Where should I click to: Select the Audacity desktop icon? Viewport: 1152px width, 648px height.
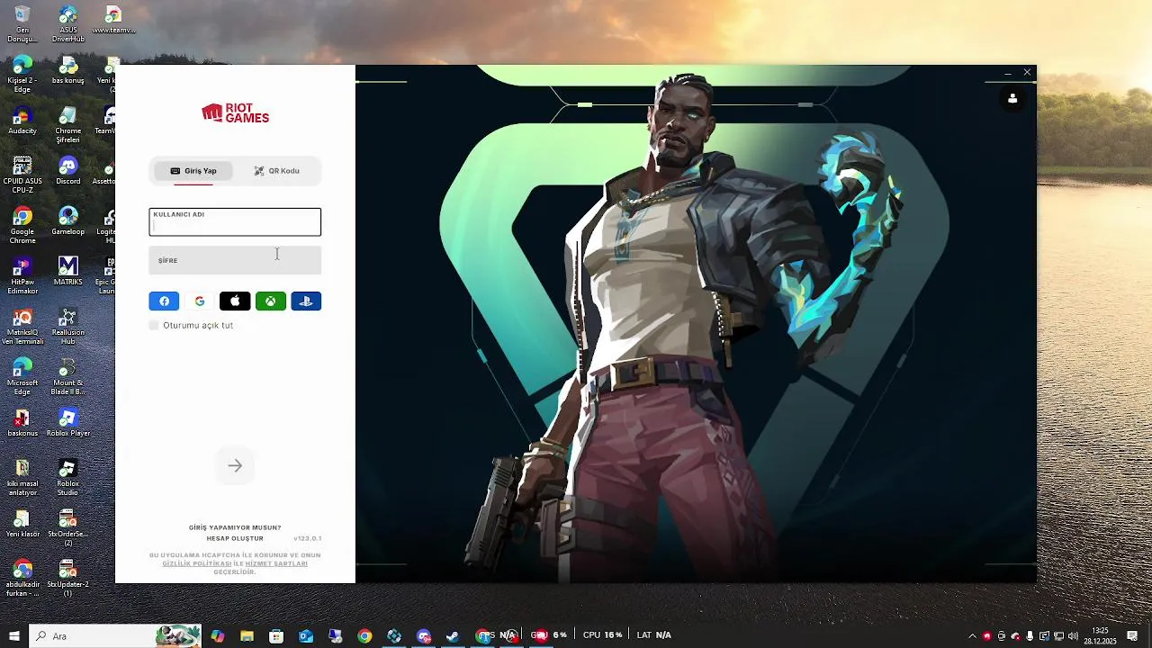coord(22,121)
